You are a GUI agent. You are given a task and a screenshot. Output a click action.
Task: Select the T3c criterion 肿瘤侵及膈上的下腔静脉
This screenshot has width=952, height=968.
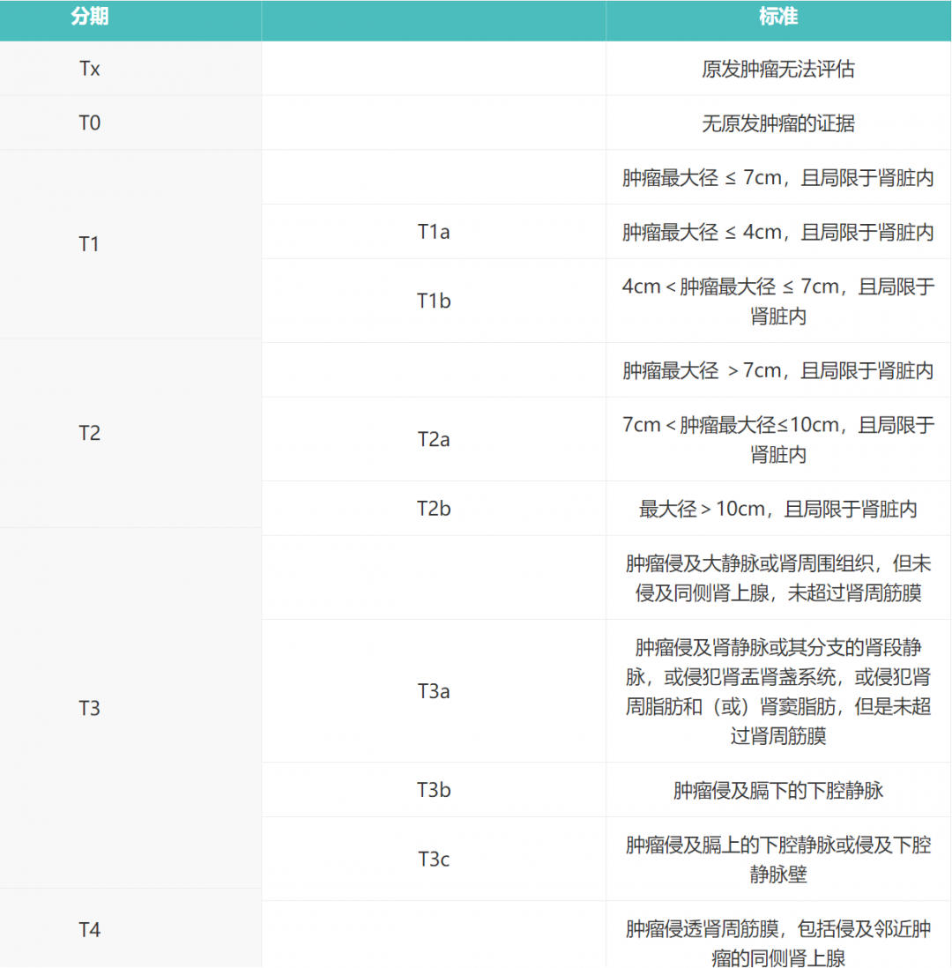(777, 860)
